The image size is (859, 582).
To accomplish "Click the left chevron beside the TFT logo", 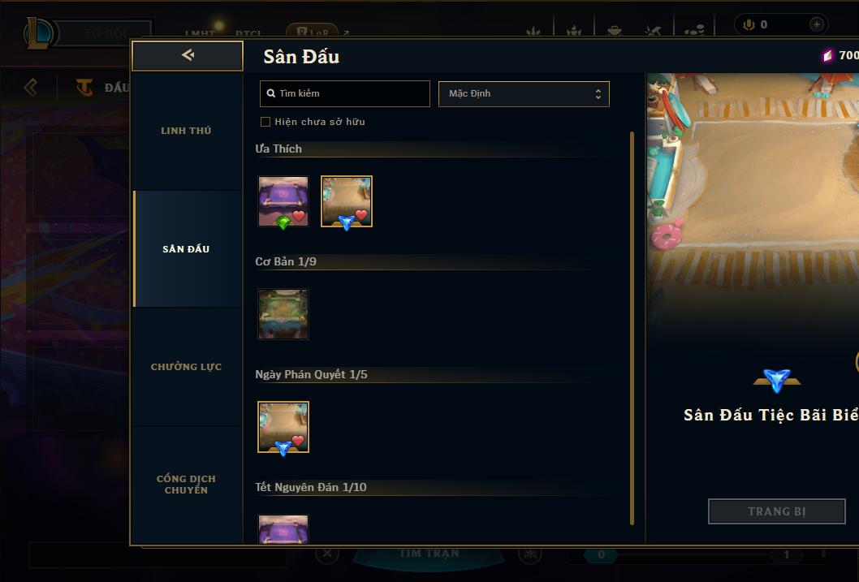I will [31, 87].
